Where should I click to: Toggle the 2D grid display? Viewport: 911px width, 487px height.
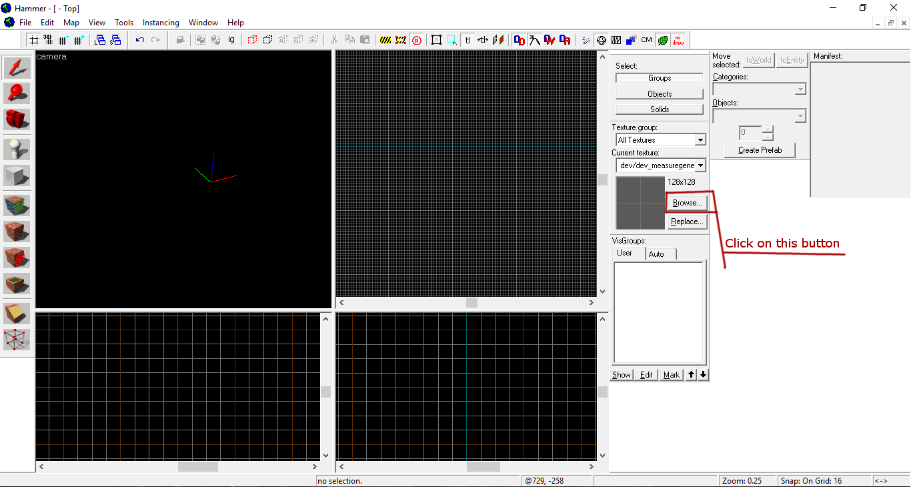pyautogui.click(x=33, y=40)
